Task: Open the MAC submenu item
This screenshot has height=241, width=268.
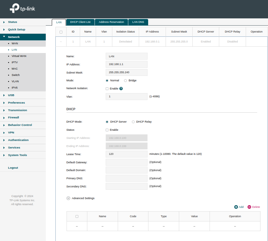Action: (x=23, y=69)
